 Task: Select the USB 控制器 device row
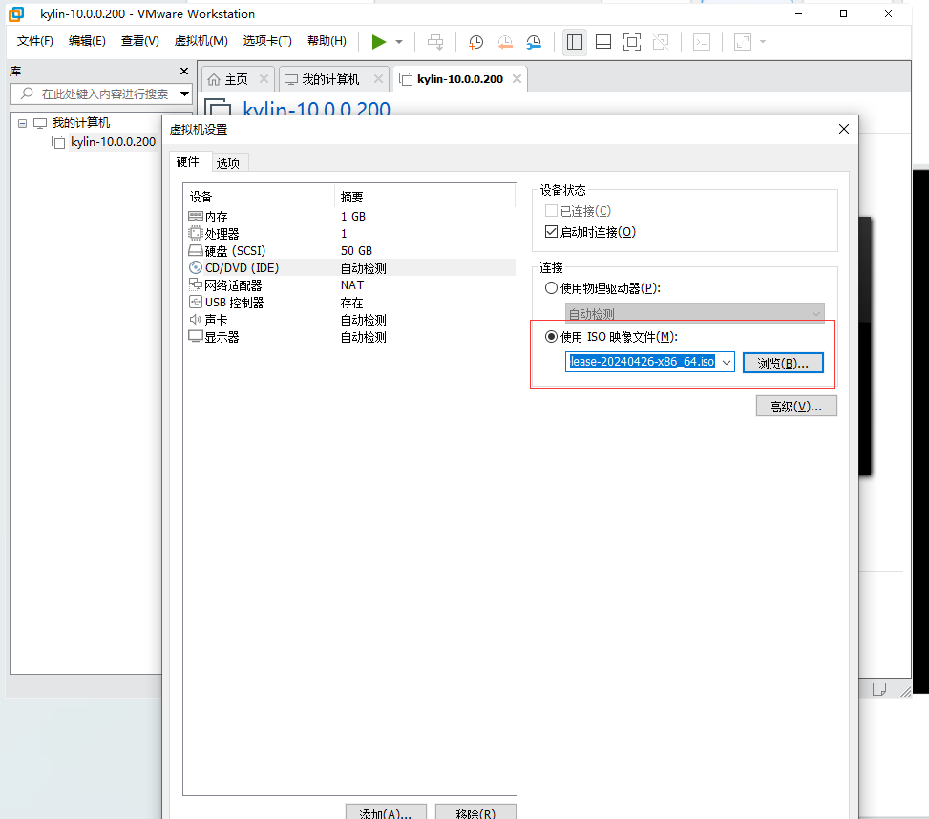[349, 303]
